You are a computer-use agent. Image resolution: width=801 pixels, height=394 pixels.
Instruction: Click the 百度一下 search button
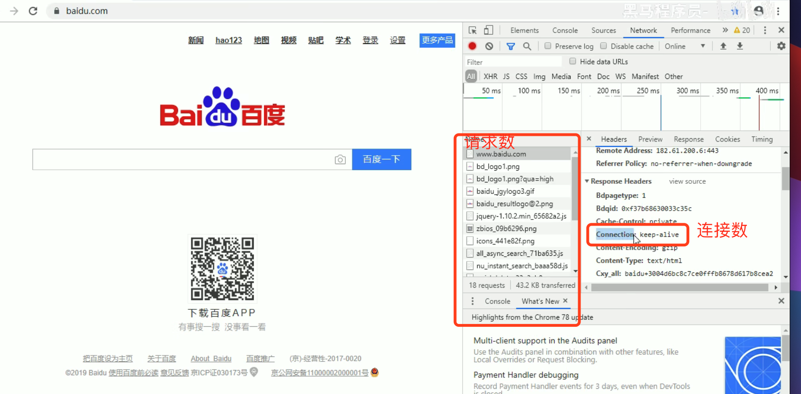coord(382,159)
